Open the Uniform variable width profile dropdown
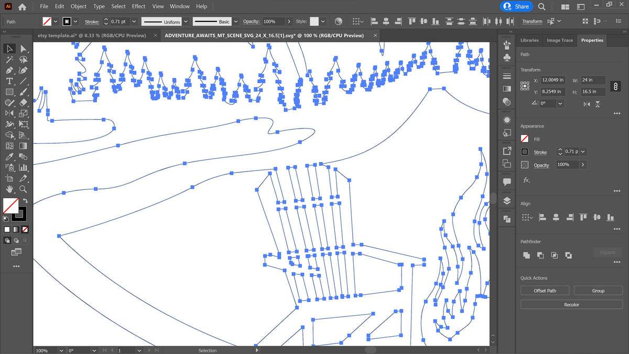 point(185,22)
